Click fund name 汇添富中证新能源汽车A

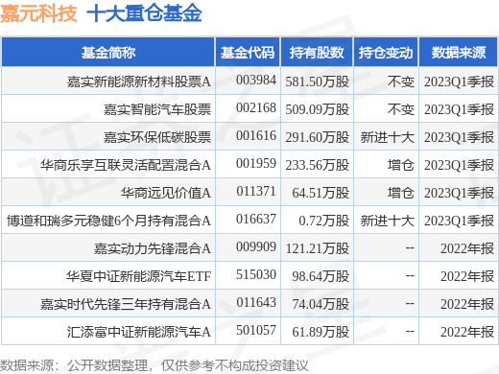coord(139,332)
